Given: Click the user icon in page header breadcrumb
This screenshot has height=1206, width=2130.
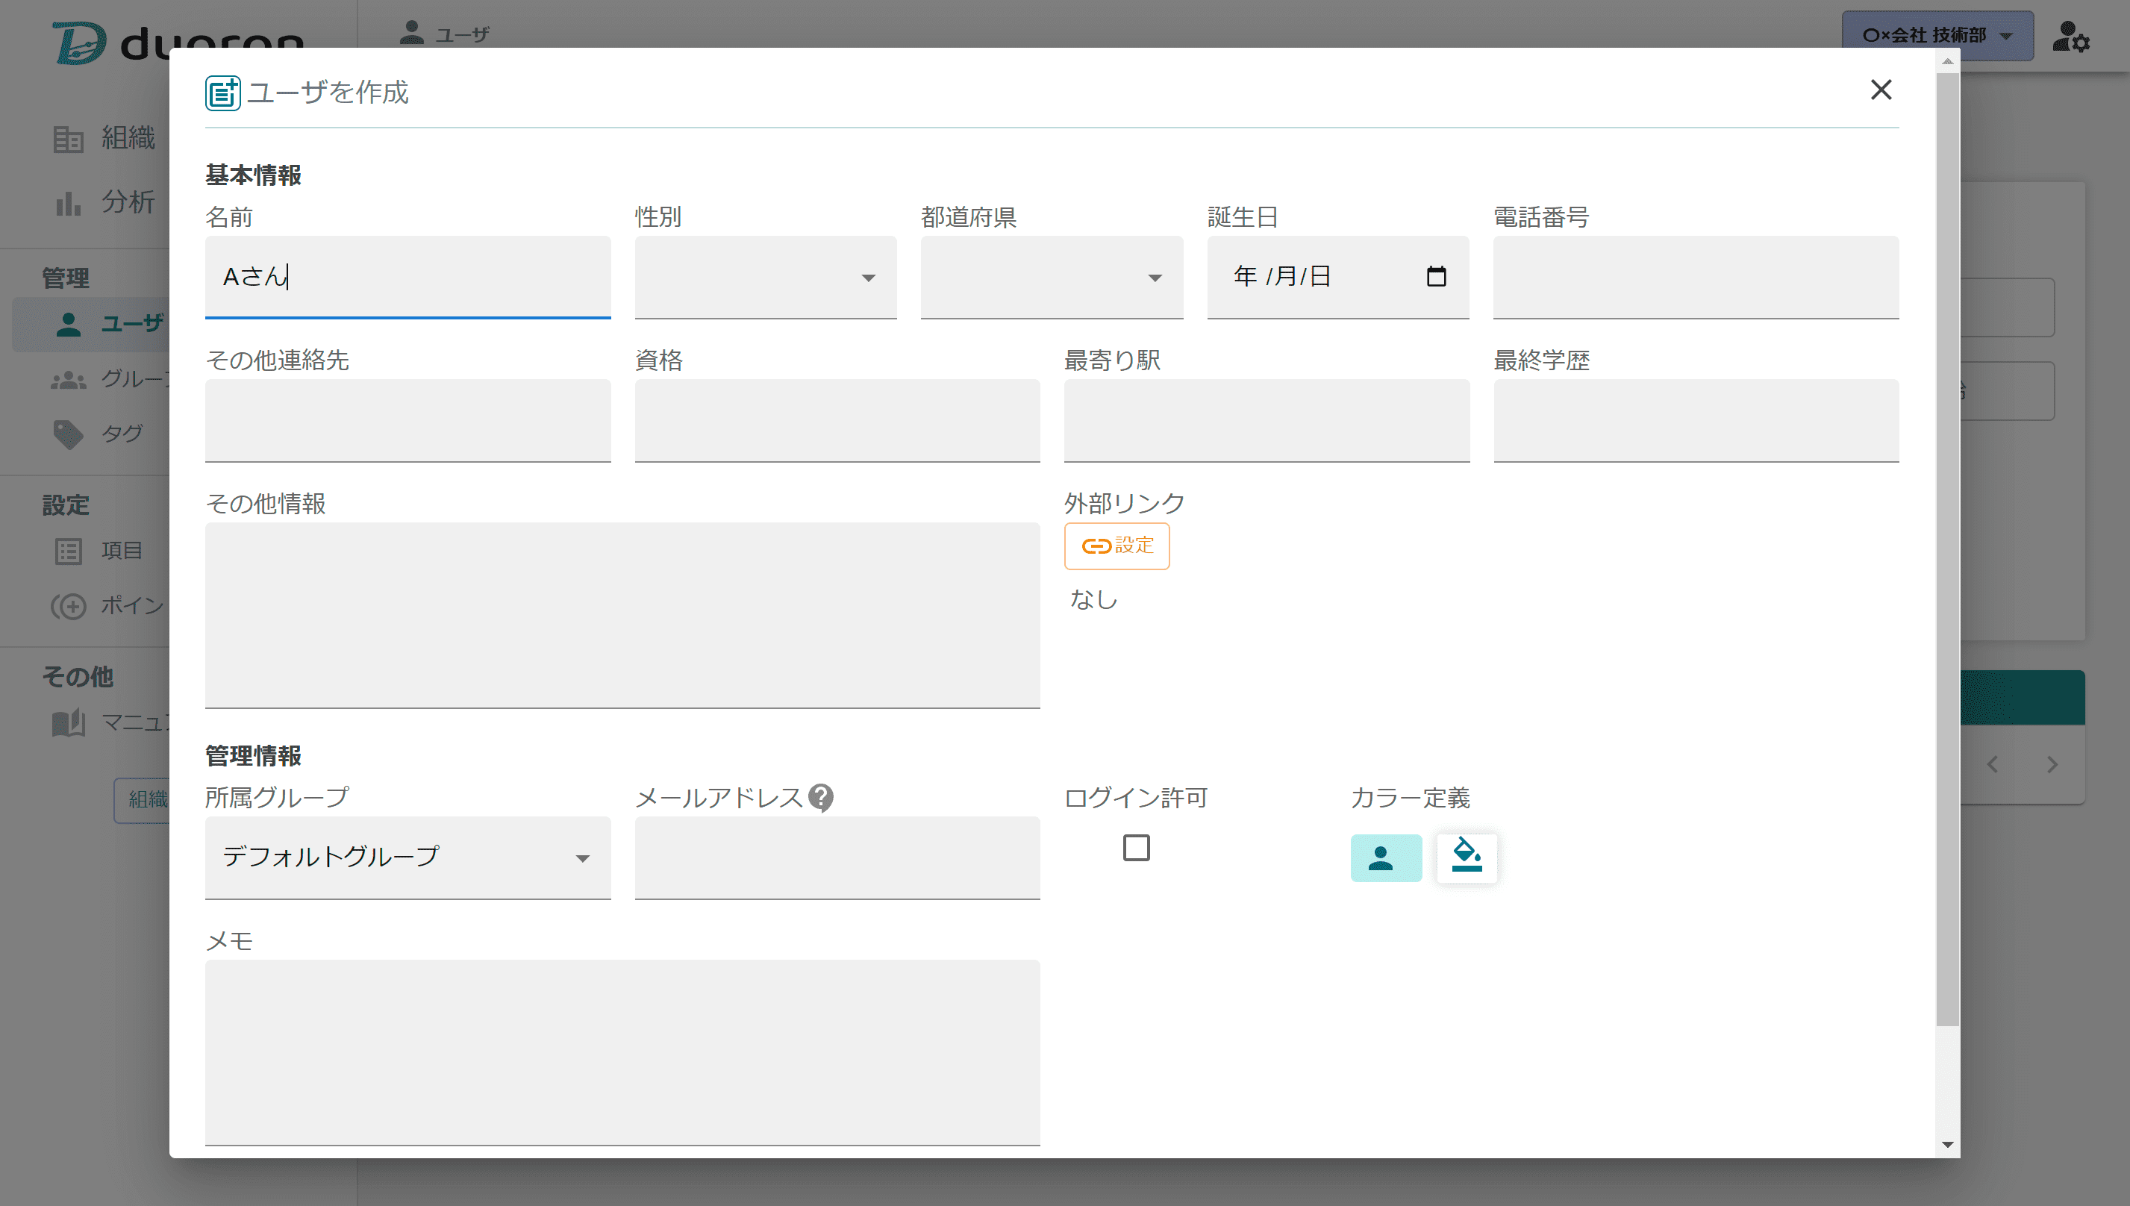Looking at the screenshot, I should [x=411, y=32].
